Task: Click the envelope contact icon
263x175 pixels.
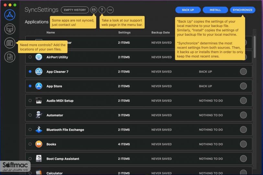Action: click(x=94, y=10)
